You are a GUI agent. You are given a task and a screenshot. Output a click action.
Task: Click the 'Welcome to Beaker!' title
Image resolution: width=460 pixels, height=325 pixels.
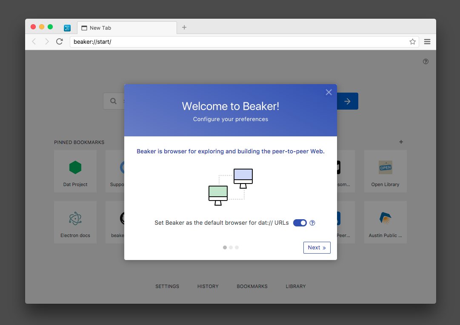[231, 106]
